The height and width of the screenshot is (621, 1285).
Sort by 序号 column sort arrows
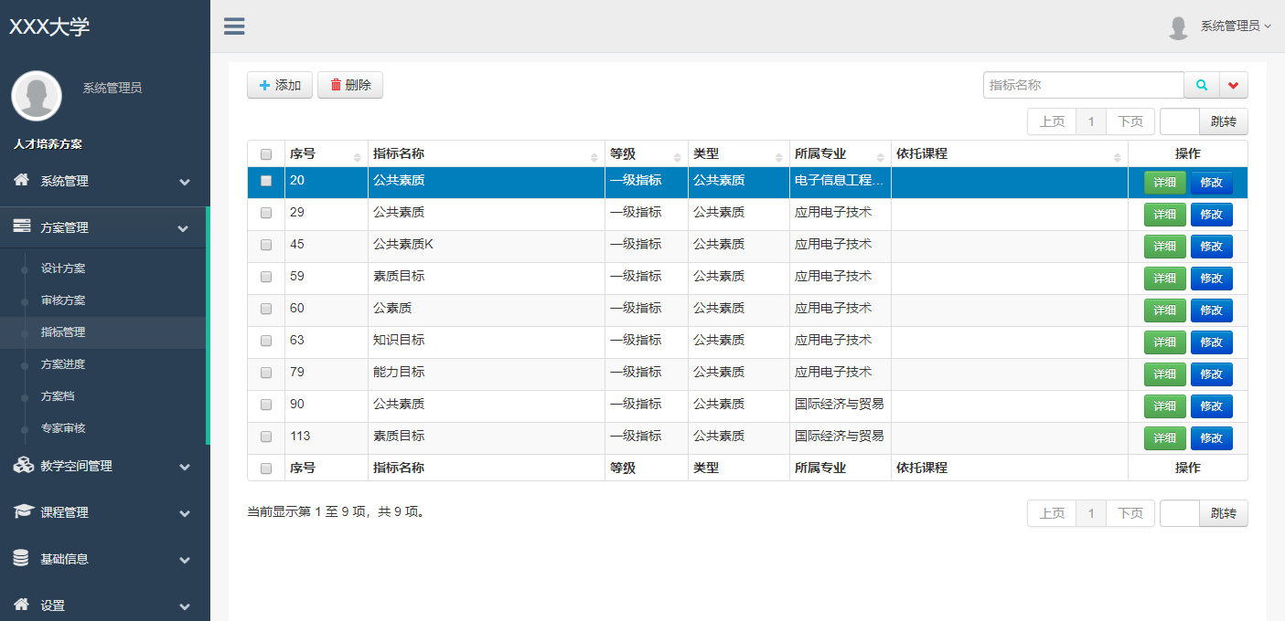(358, 157)
